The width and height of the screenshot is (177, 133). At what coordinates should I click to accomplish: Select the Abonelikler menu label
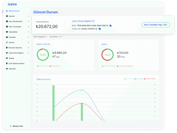13,32
